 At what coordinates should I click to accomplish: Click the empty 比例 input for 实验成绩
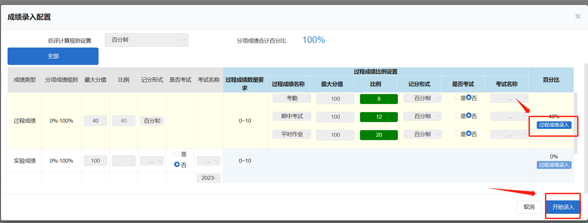pyautogui.click(x=124, y=161)
